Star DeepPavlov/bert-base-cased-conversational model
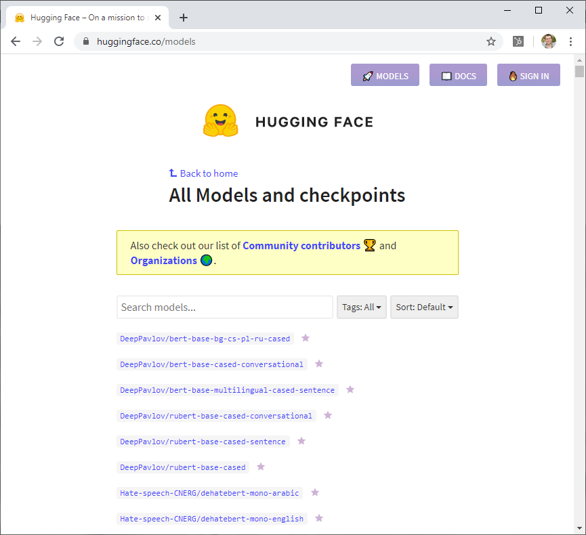The width and height of the screenshot is (586, 535). pos(319,364)
